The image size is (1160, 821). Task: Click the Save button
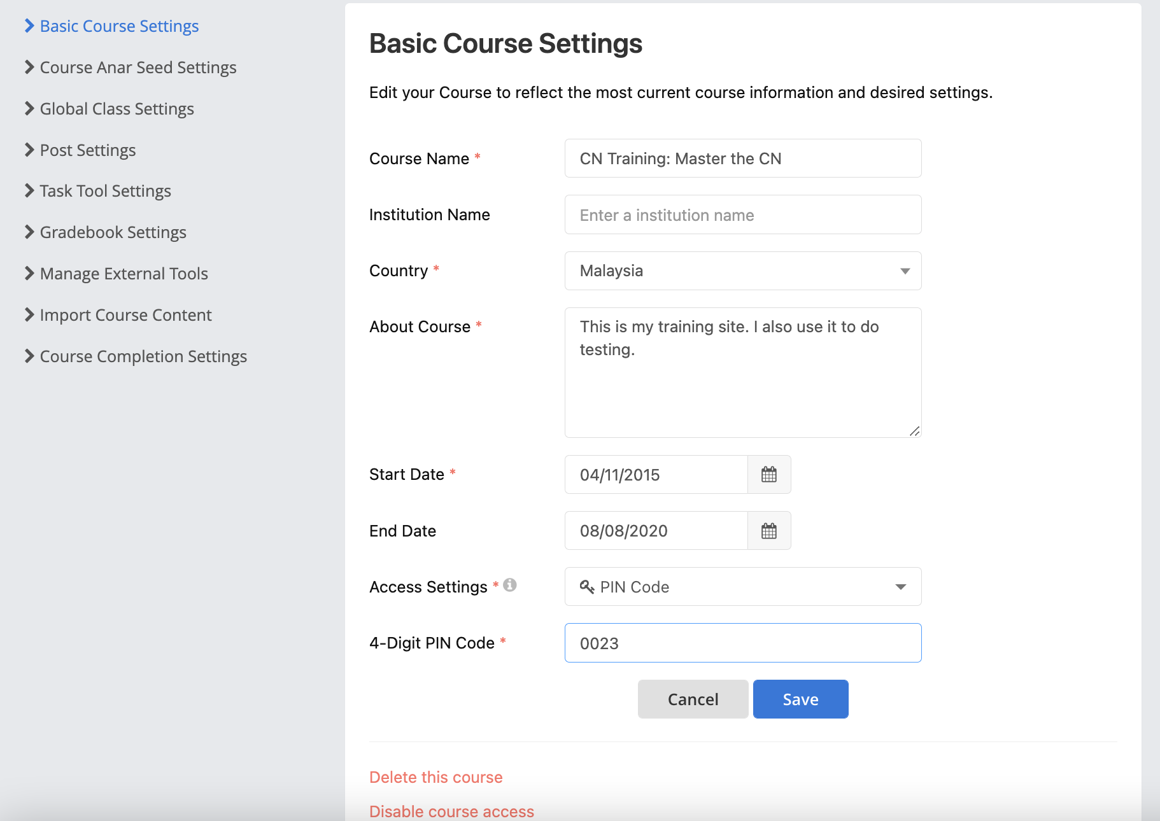[x=801, y=699]
